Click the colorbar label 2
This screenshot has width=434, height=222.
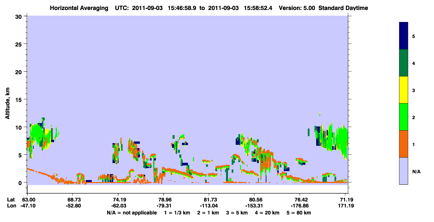tap(414, 117)
